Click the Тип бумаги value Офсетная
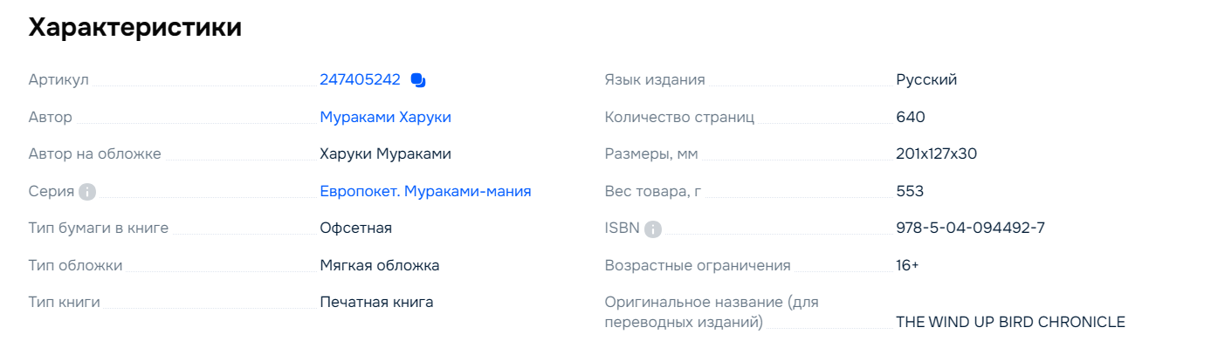This screenshot has height=355, width=1211. (355, 229)
